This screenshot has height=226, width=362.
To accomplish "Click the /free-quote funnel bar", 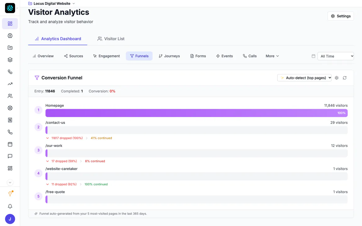I will (196, 199).
